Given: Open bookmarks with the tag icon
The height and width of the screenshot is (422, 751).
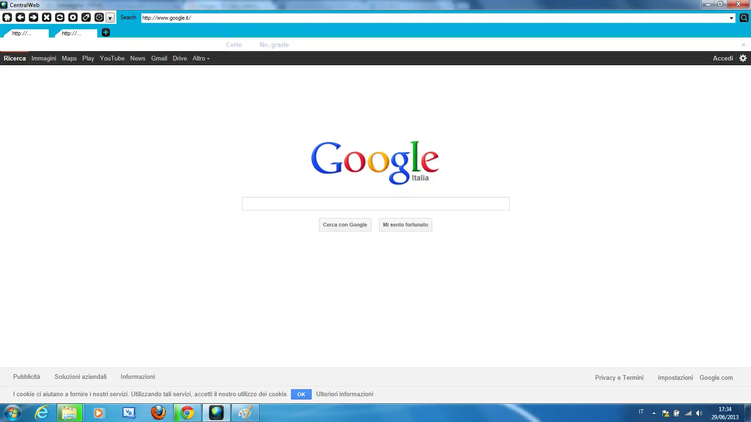Looking at the screenshot, I should 86,17.
